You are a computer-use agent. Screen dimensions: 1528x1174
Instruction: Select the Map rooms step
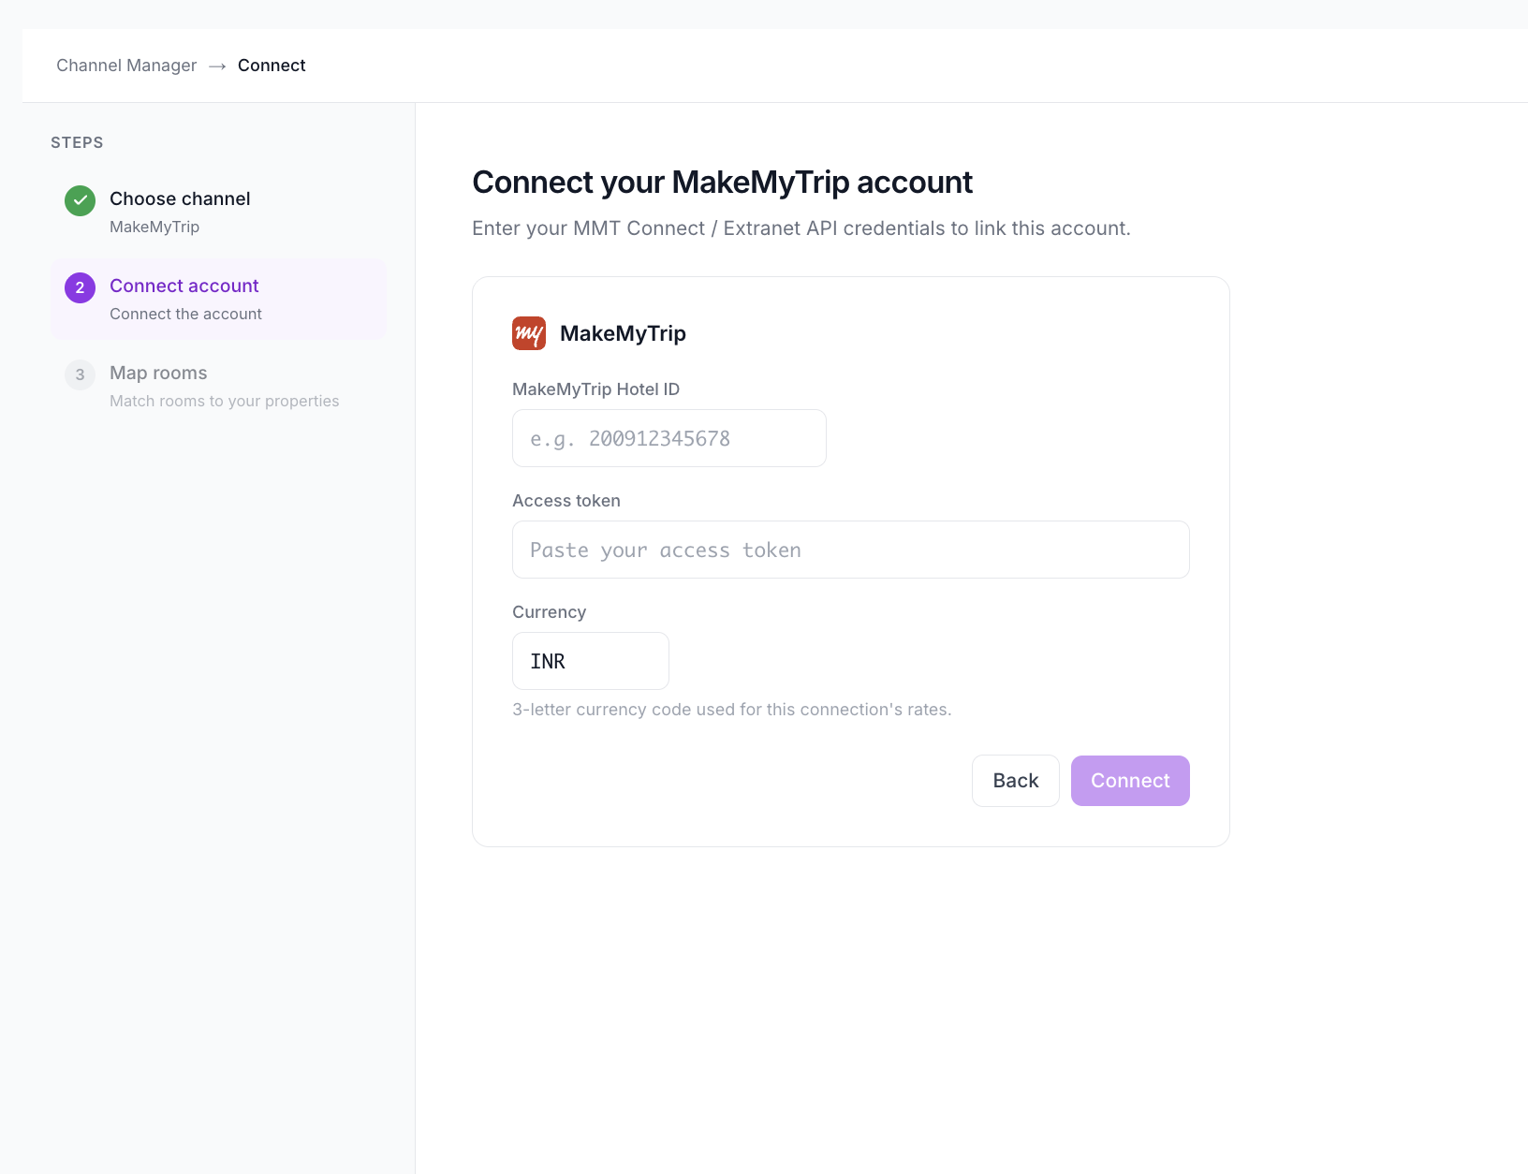(x=218, y=386)
